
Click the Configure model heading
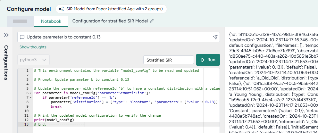click(x=29, y=9)
